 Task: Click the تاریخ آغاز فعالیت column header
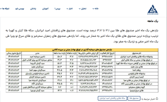107,53
